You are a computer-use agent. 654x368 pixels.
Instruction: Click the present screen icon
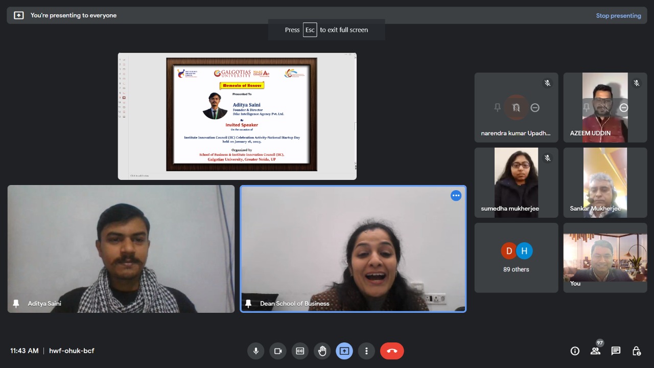coord(344,351)
